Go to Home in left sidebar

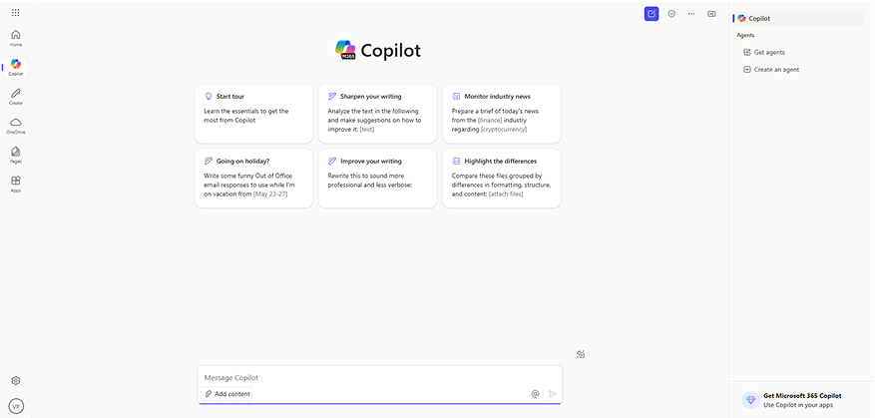pyautogui.click(x=16, y=38)
